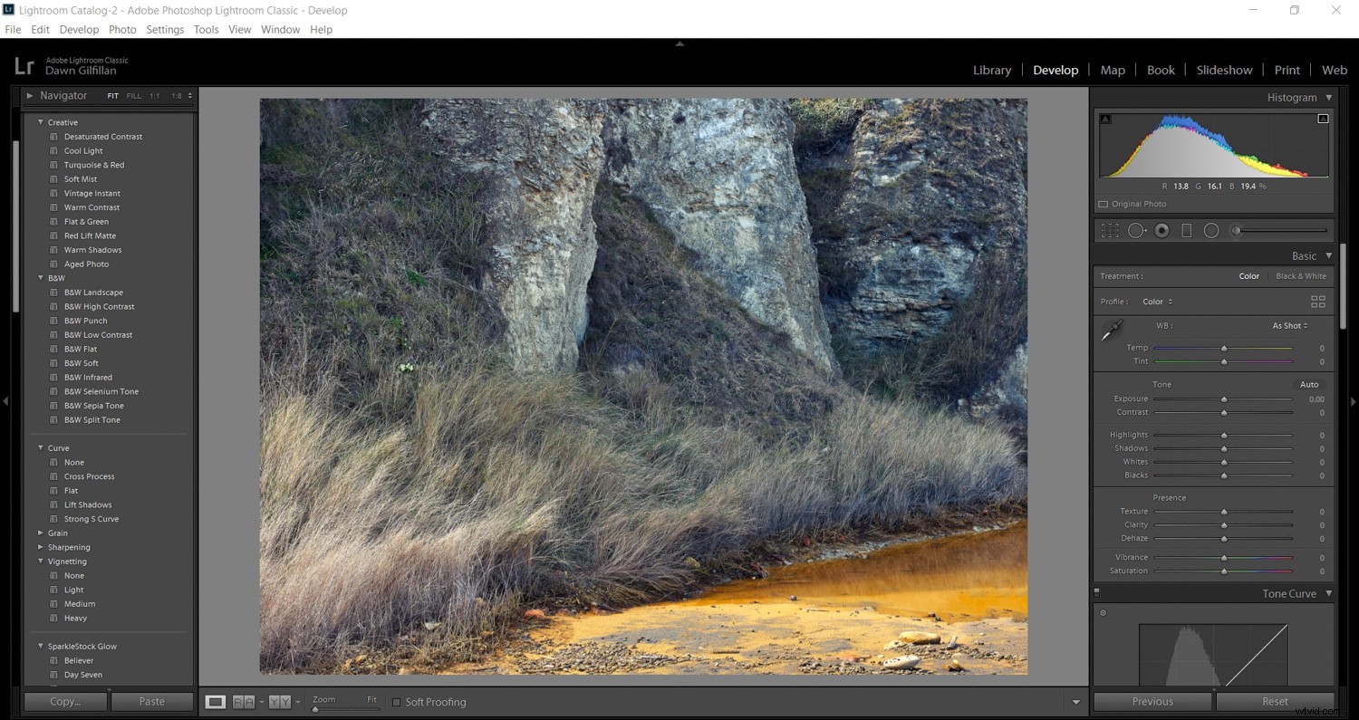Image resolution: width=1359 pixels, height=720 pixels.
Task: Pick the White Balance eyedropper
Action: click(x=1112, y=331)
